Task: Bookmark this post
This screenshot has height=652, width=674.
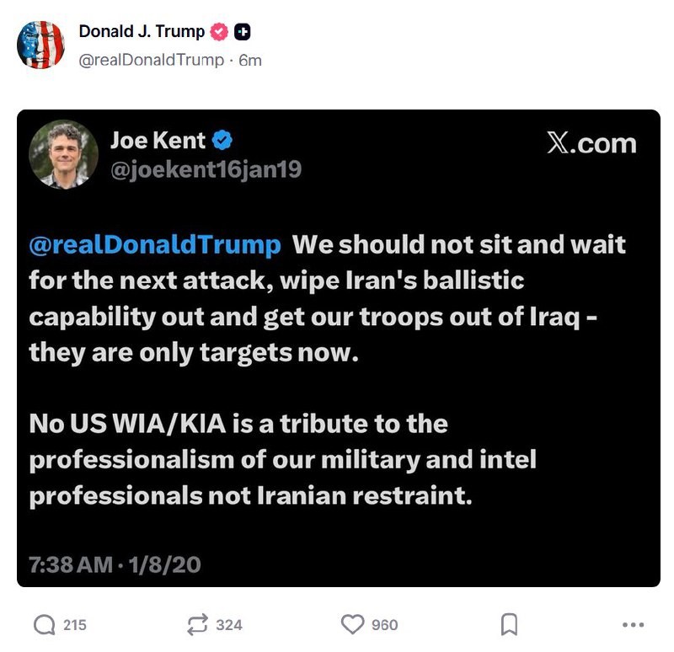Action: pos(510,624)
